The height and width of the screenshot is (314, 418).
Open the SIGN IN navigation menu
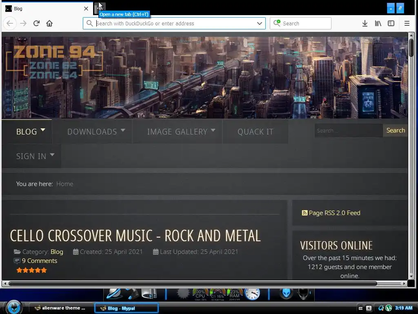pyautogui.click(x=31, y=156)
